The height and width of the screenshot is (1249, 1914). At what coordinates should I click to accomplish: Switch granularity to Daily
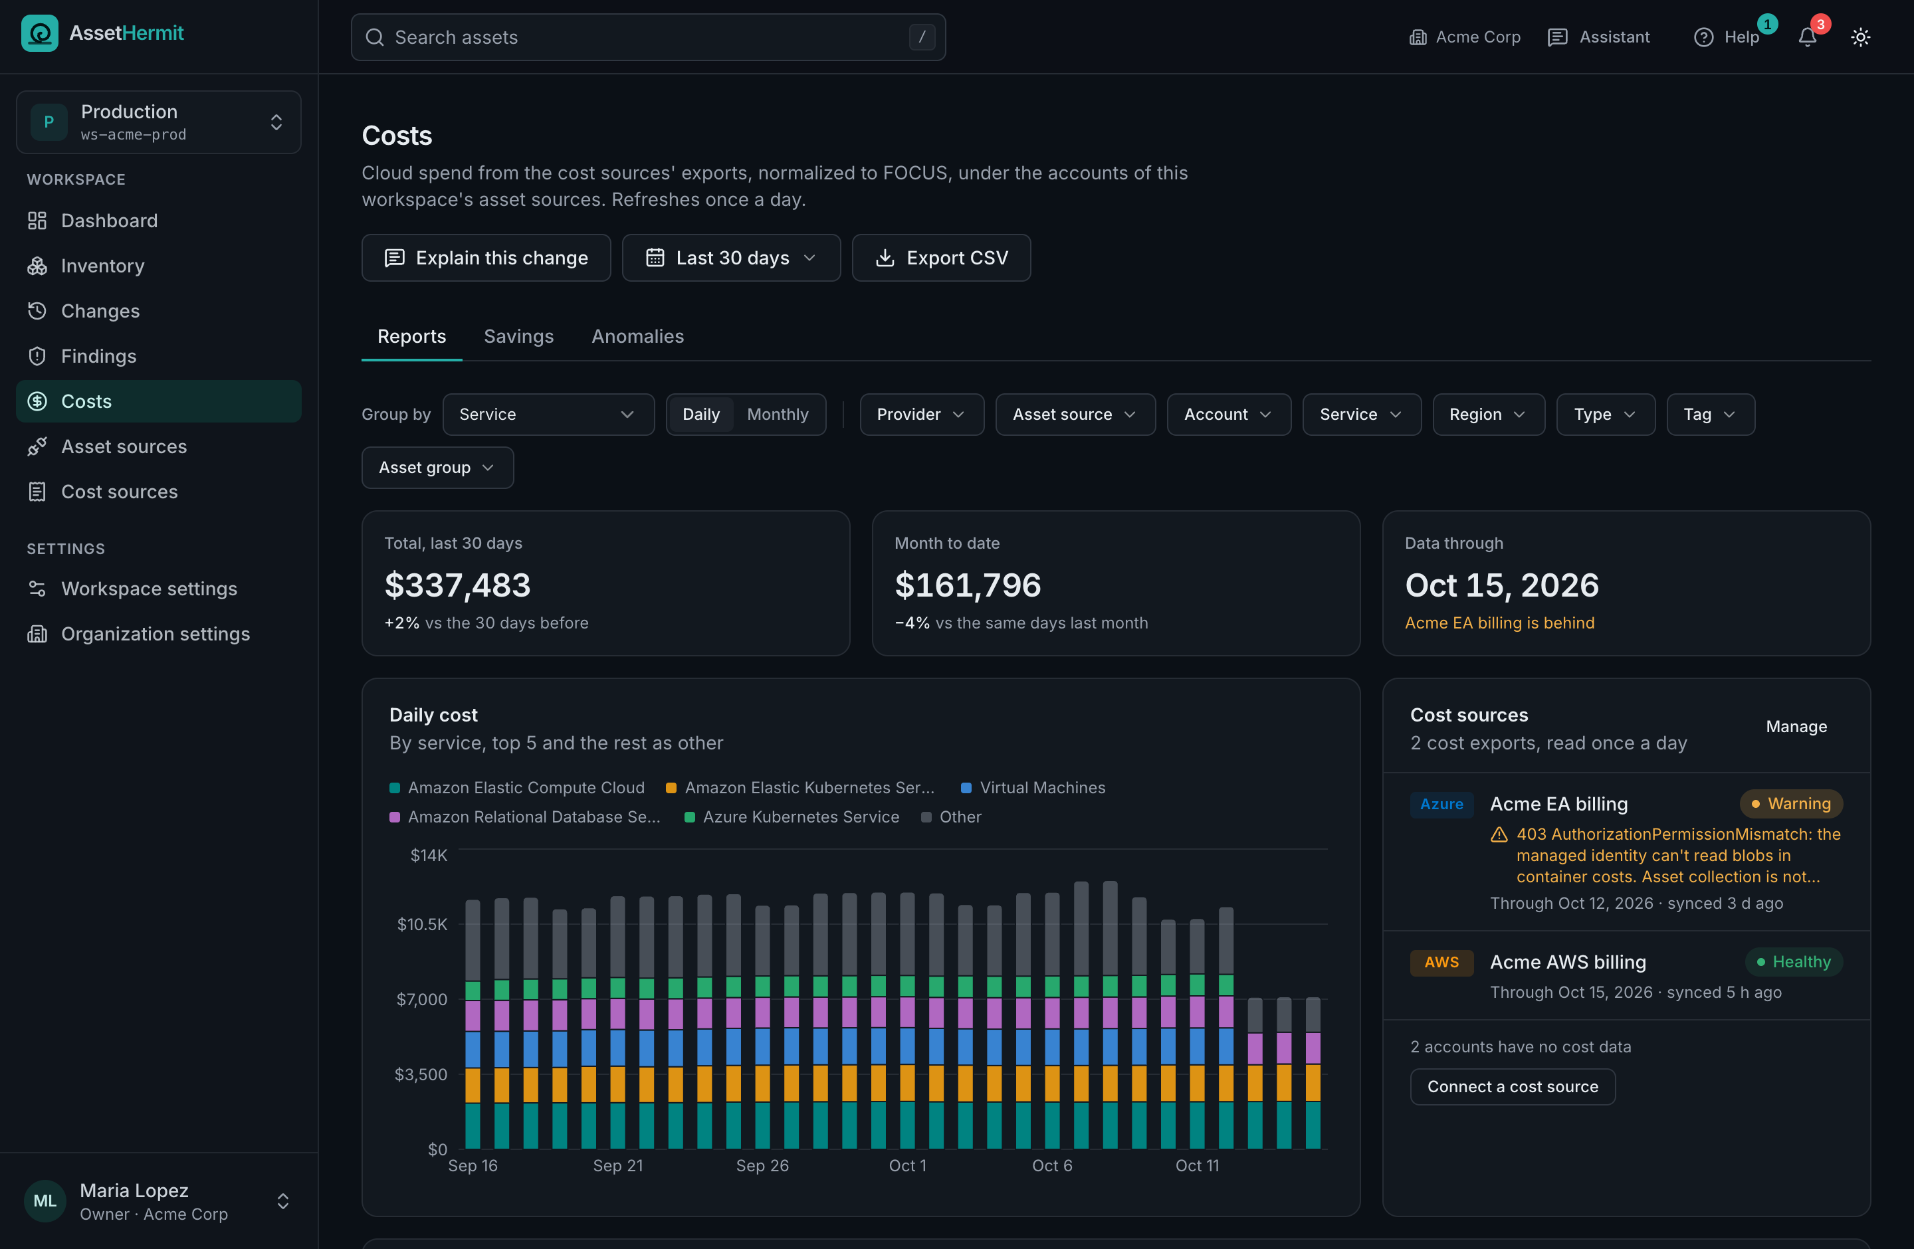coord(700,414)
